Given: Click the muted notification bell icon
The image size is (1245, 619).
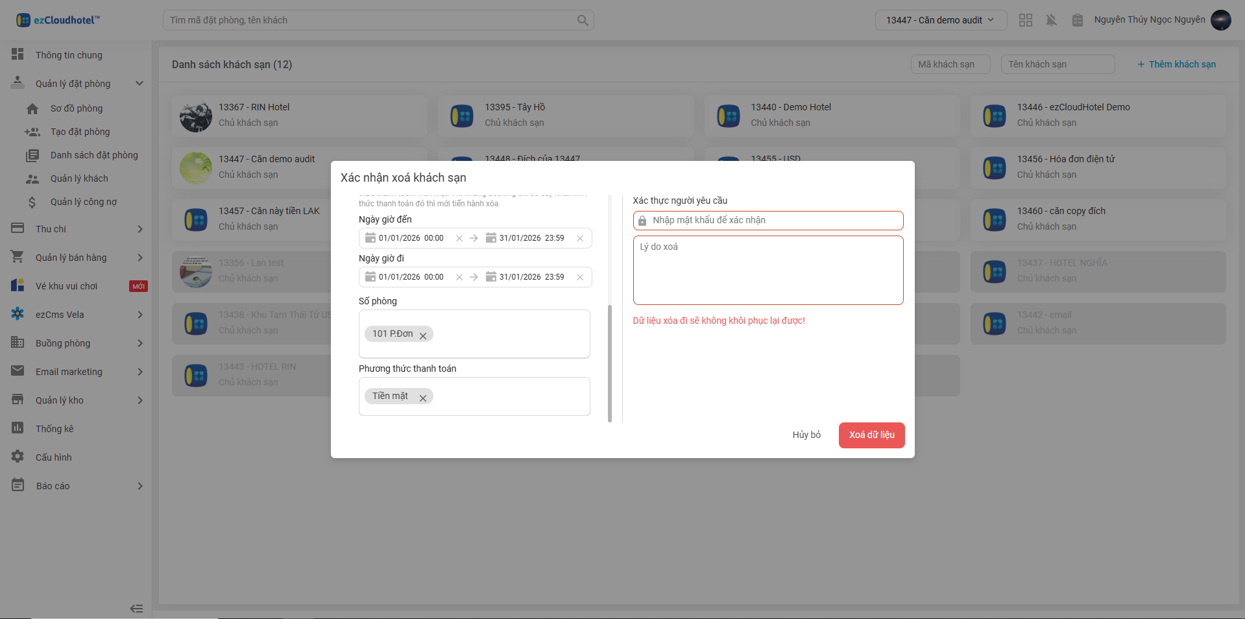Looking at the screenshot, I should [1052, 20].
